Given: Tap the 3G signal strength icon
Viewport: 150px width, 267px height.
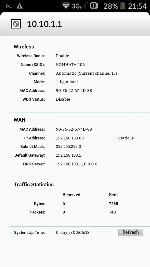Looking at the screenshot, I should click(x=80, y=6).
